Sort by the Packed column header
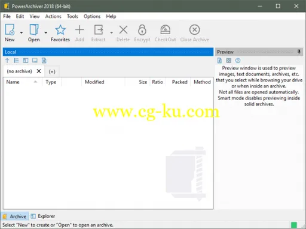 tap(178, 82)
